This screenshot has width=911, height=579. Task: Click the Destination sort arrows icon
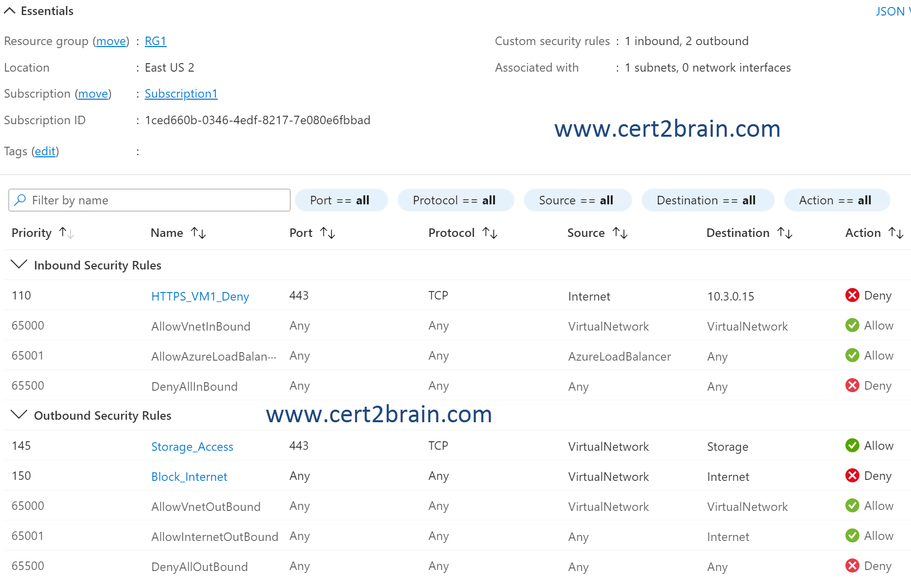tap(784, 233)
